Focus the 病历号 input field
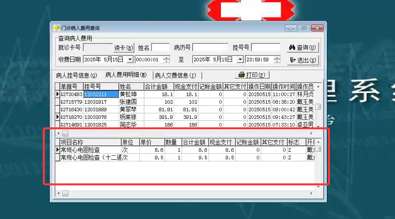The height and width of the screenshot is (219, 395). click(x=210, y=48)
